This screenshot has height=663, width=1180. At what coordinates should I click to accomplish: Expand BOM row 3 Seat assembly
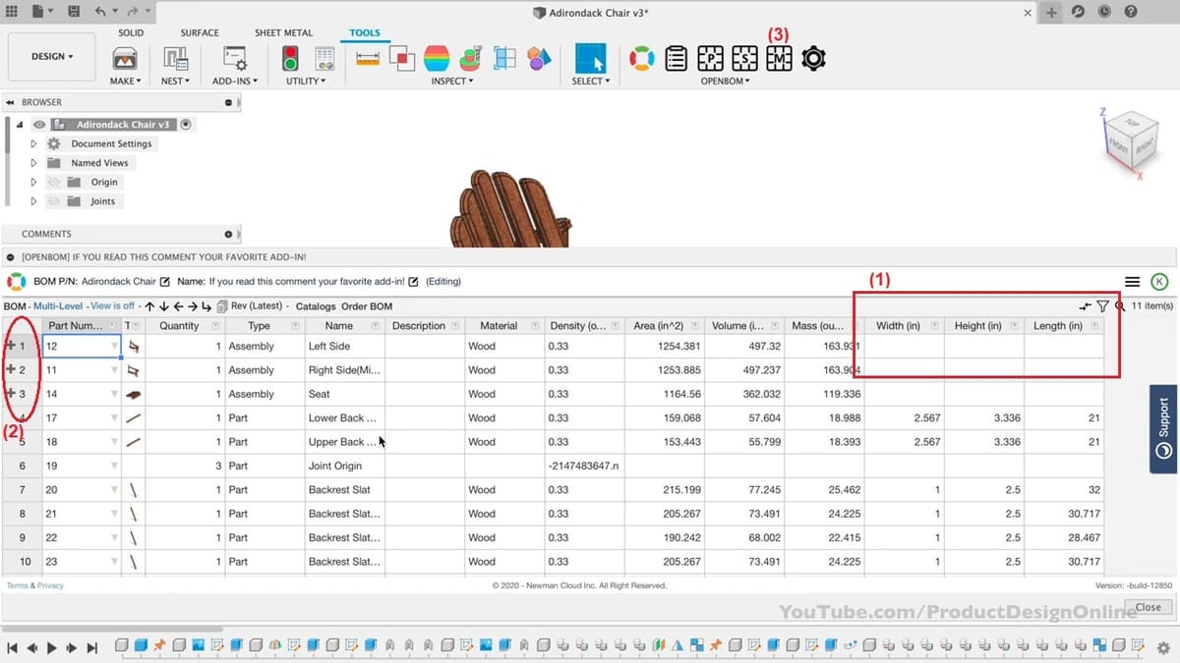click(x=11, y=394)
